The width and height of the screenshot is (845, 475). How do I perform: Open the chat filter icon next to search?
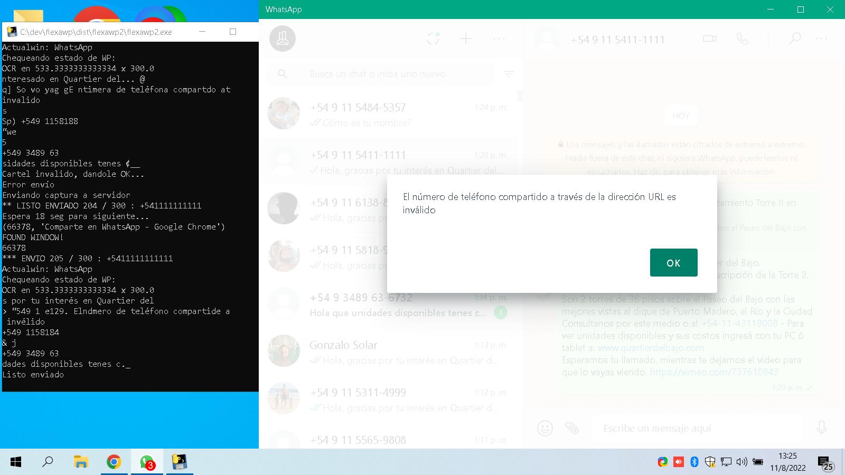point(509,74)
